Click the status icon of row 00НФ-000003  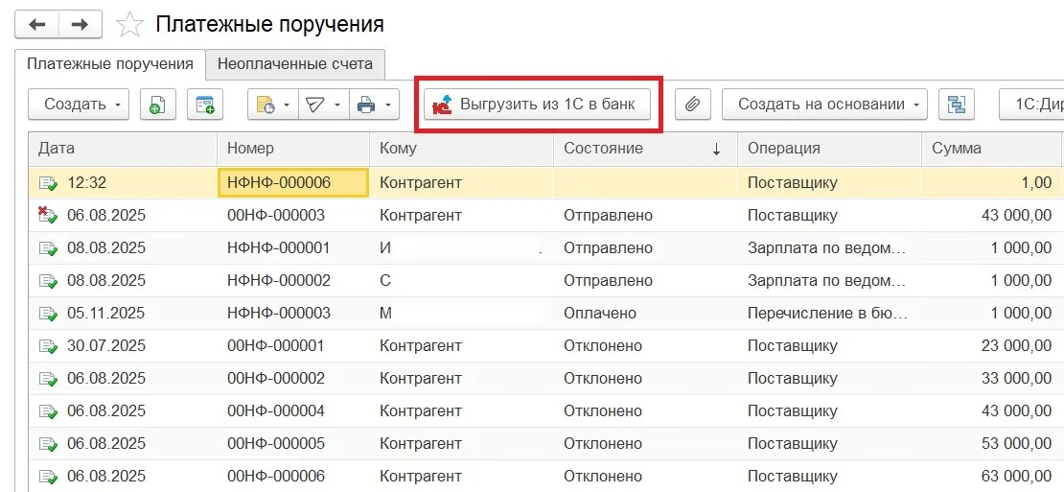[47, 216]
